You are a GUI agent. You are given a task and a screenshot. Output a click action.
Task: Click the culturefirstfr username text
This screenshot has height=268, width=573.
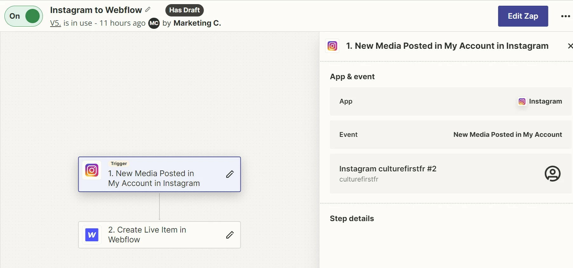coord(359,179)
